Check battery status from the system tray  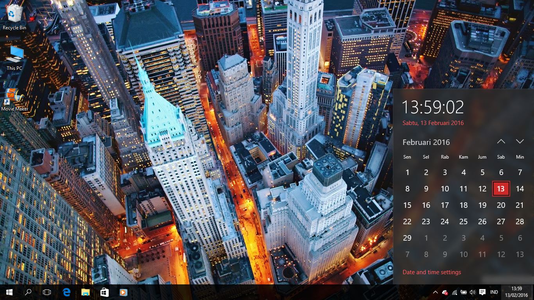pyautogui.click(x=463, y=292)
